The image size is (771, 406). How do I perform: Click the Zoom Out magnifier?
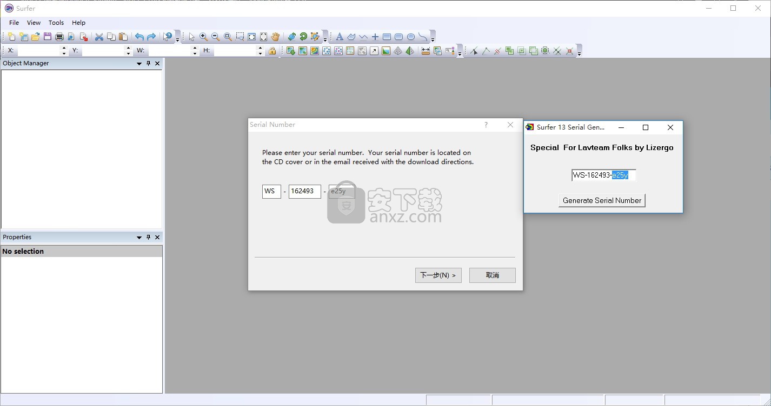(215, 37)
